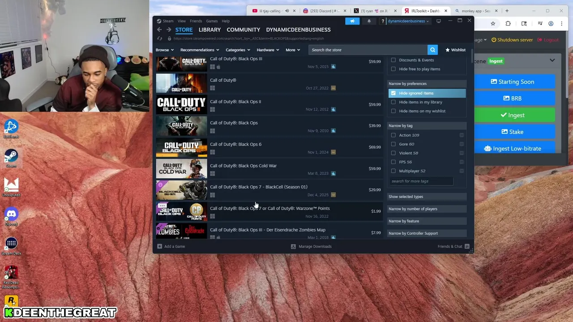The width and height of the screenshot is (573, 322).
Task: Open the Browse dropdown
Action: (165, 50)
